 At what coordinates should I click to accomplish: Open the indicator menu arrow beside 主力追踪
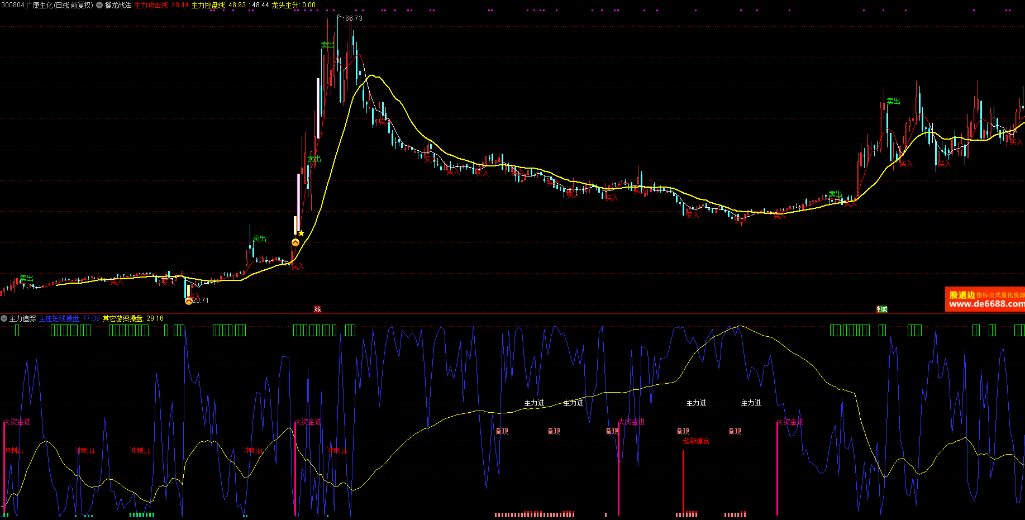point(4,318)
